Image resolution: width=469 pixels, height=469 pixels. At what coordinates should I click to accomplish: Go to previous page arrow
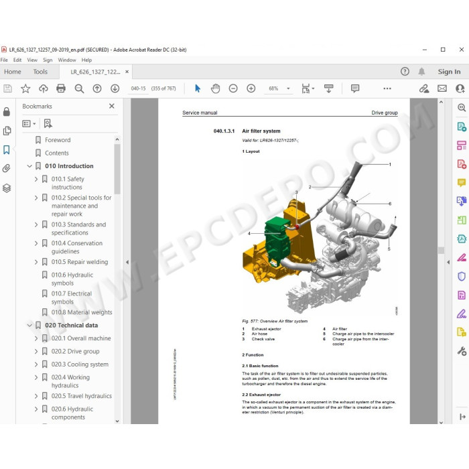coord(97,88)
